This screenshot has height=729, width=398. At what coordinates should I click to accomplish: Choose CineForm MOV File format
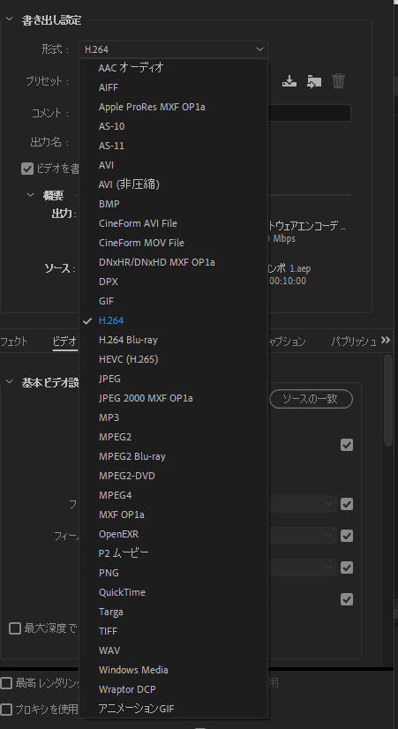[x=173, y=244]
